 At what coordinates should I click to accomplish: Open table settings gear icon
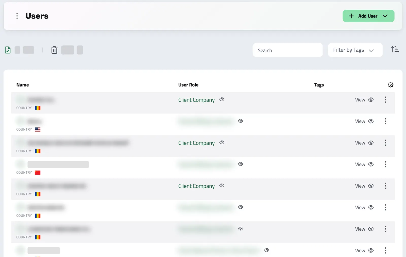click(x=391, y=85)
